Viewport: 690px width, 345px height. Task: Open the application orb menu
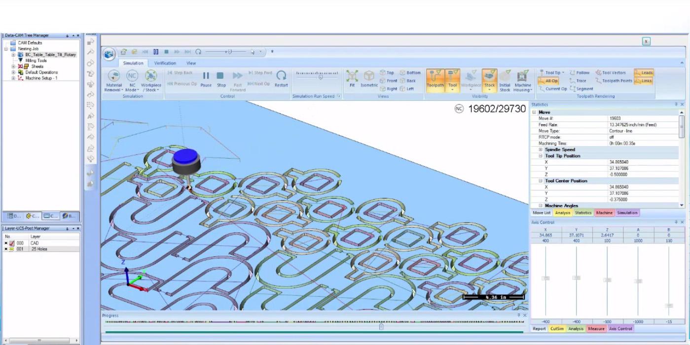109,54
